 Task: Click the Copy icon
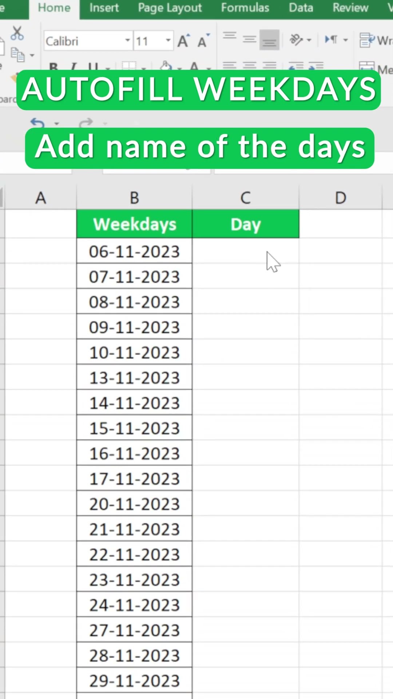click(x=17, y=55)
